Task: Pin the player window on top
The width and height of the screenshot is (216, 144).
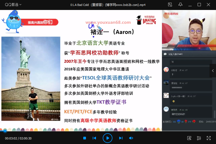Action: [x=180, y=5]
